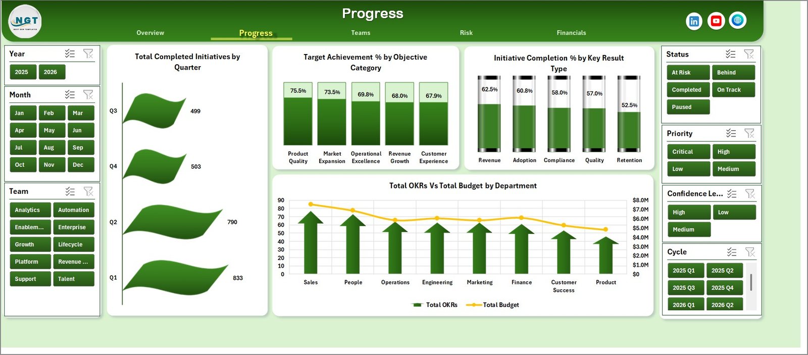This screenshot has height=355, width=808.
Task: Clear filter on Month slicer
Action: click(88, 94)
